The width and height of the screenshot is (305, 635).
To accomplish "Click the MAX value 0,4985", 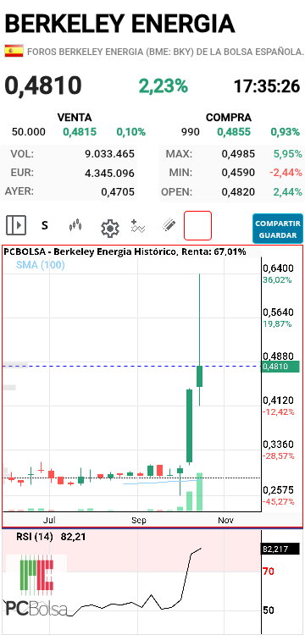I will [x=238, y=154].
